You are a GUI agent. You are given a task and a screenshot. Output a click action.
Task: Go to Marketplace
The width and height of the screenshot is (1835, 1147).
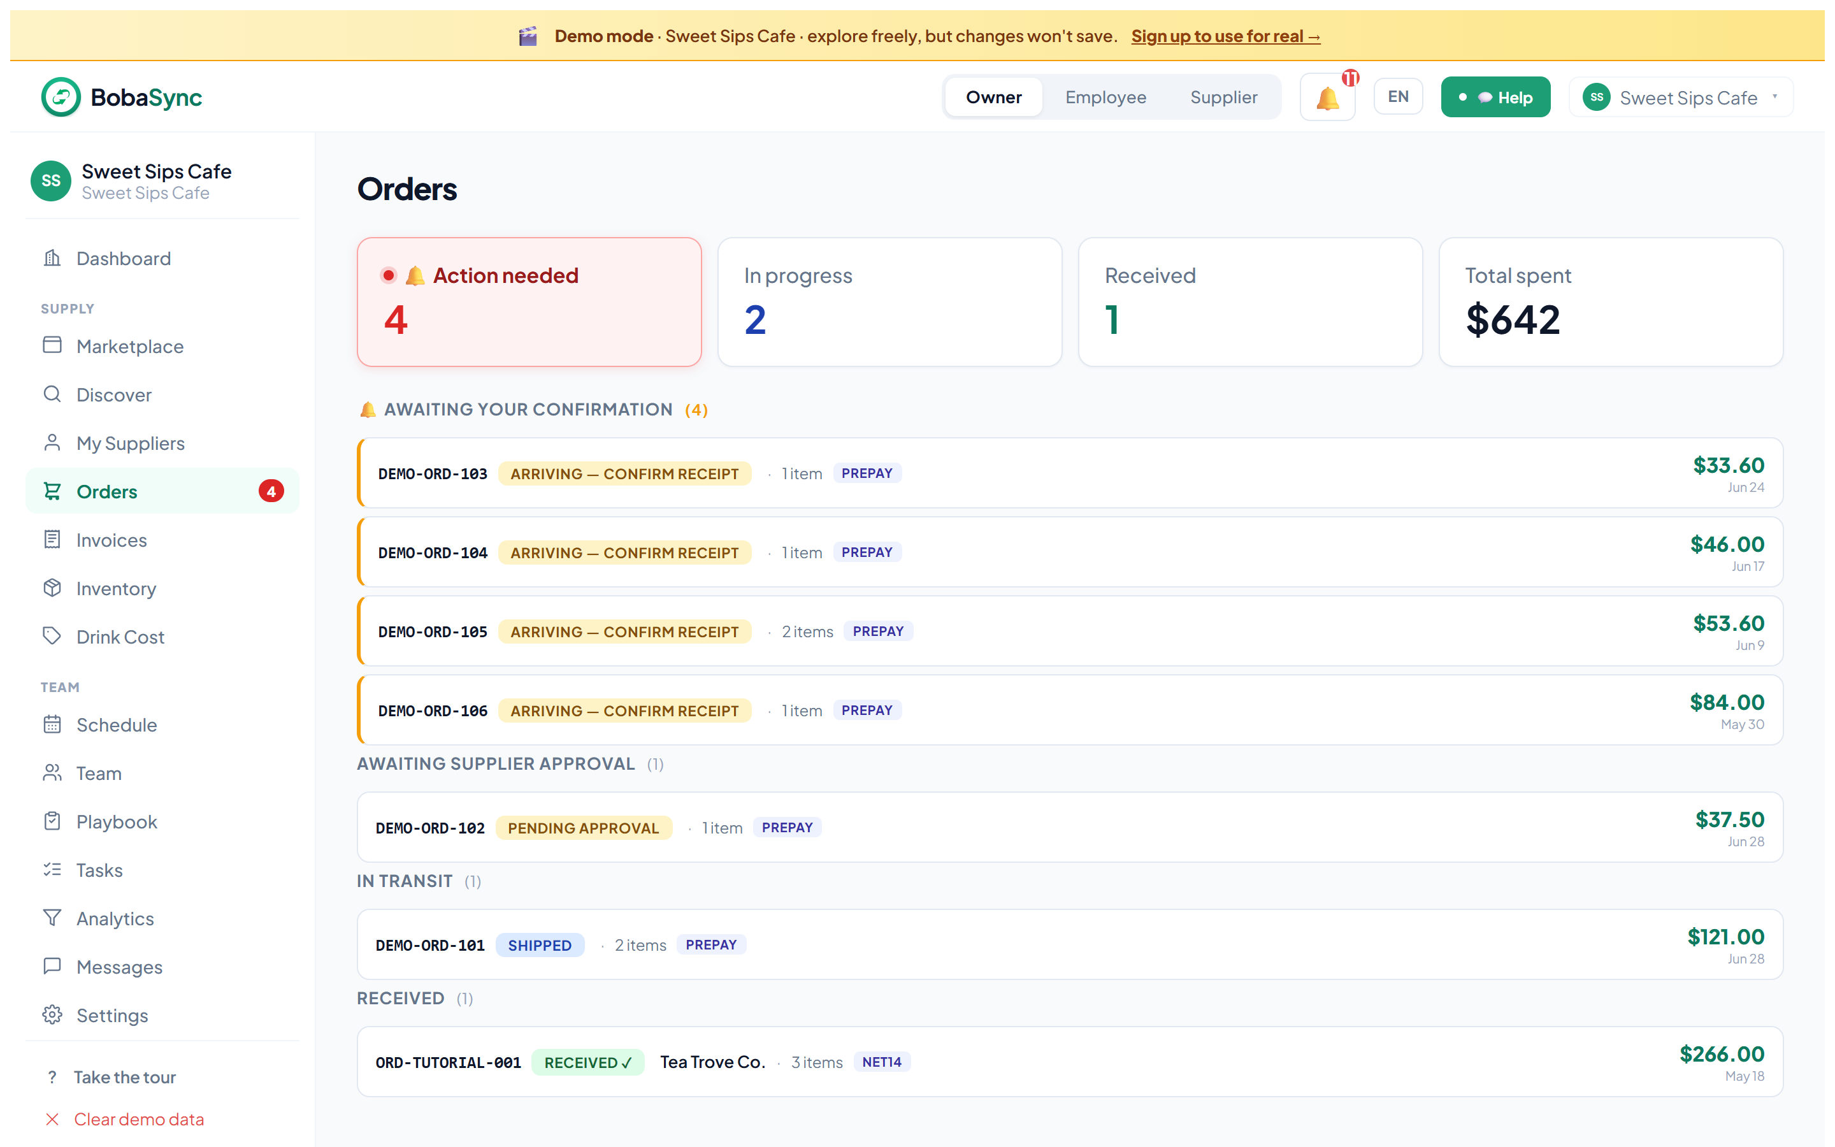tap(162, 346)
